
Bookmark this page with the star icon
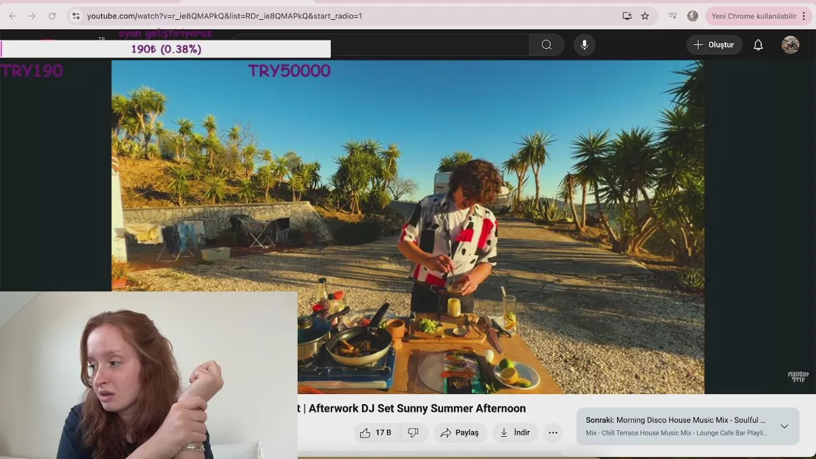click(645, 16)
